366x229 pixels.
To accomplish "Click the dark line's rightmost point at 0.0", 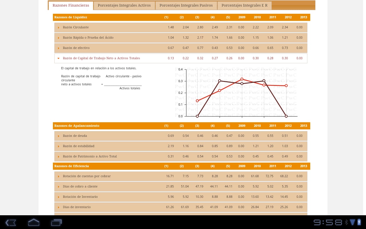I will tap(286, 116).
